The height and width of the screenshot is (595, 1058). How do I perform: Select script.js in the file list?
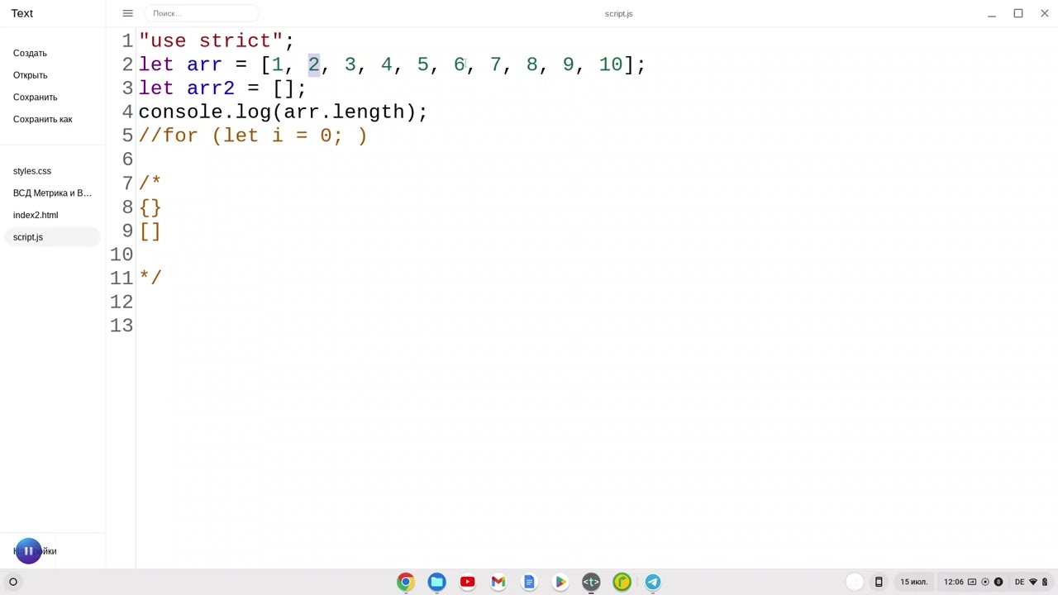point(50,237)
